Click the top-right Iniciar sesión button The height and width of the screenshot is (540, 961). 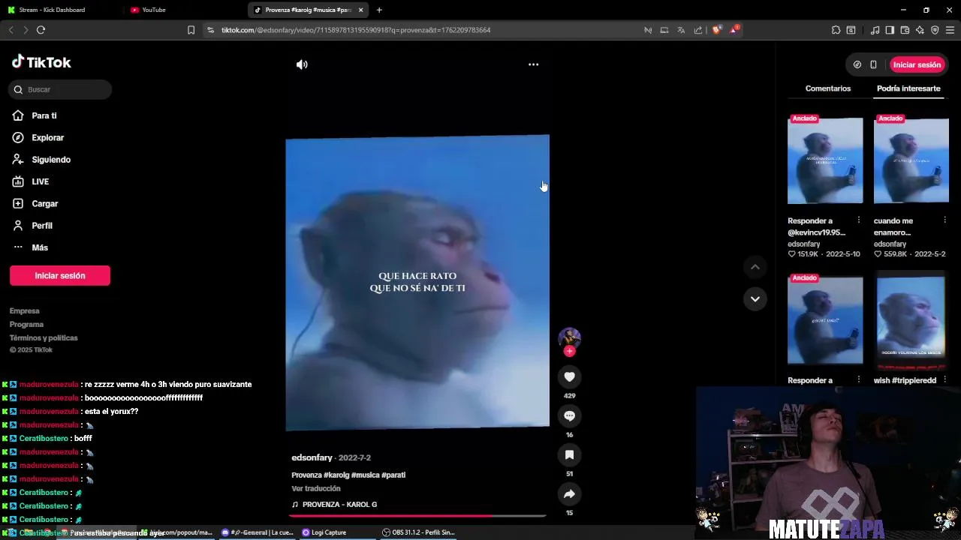point(917,64)
